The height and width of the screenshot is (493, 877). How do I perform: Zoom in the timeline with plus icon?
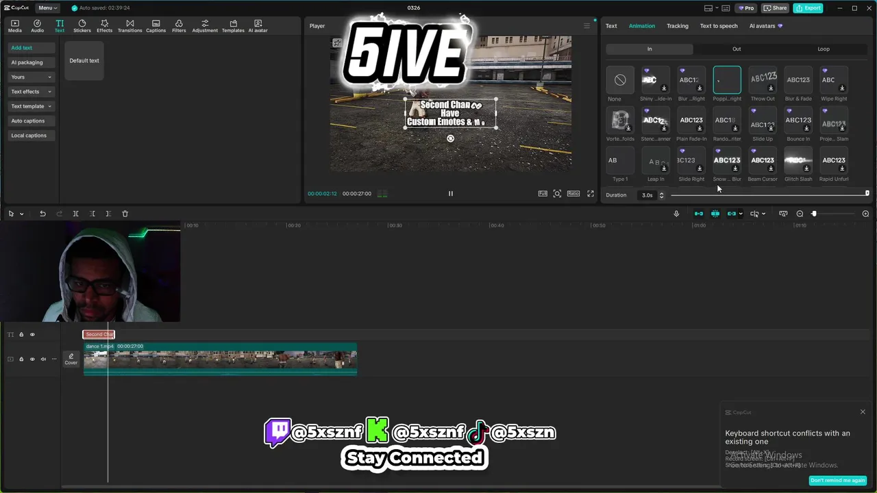click(x=865, y=214)
